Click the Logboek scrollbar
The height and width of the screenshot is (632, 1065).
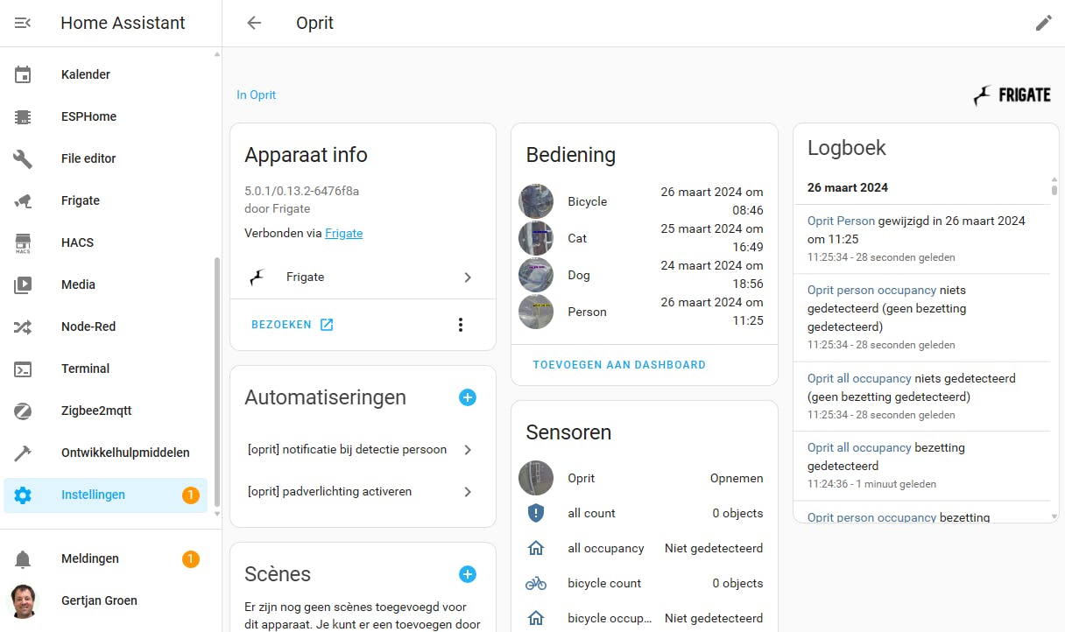1054,187
